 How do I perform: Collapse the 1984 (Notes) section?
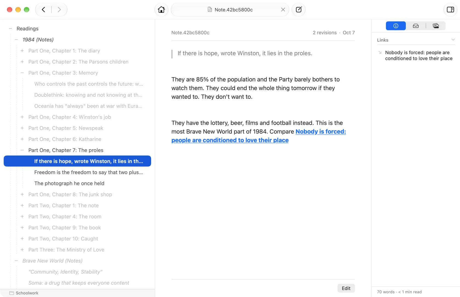[x=16, y=40]
